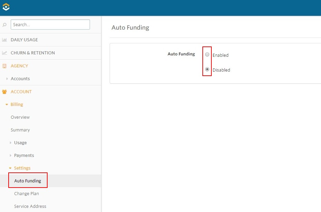
Task: Click the hexagon logo in header
Action: (x=6, y=7)
